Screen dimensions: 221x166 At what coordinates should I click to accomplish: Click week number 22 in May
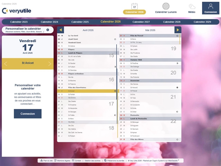pos(173,121)
